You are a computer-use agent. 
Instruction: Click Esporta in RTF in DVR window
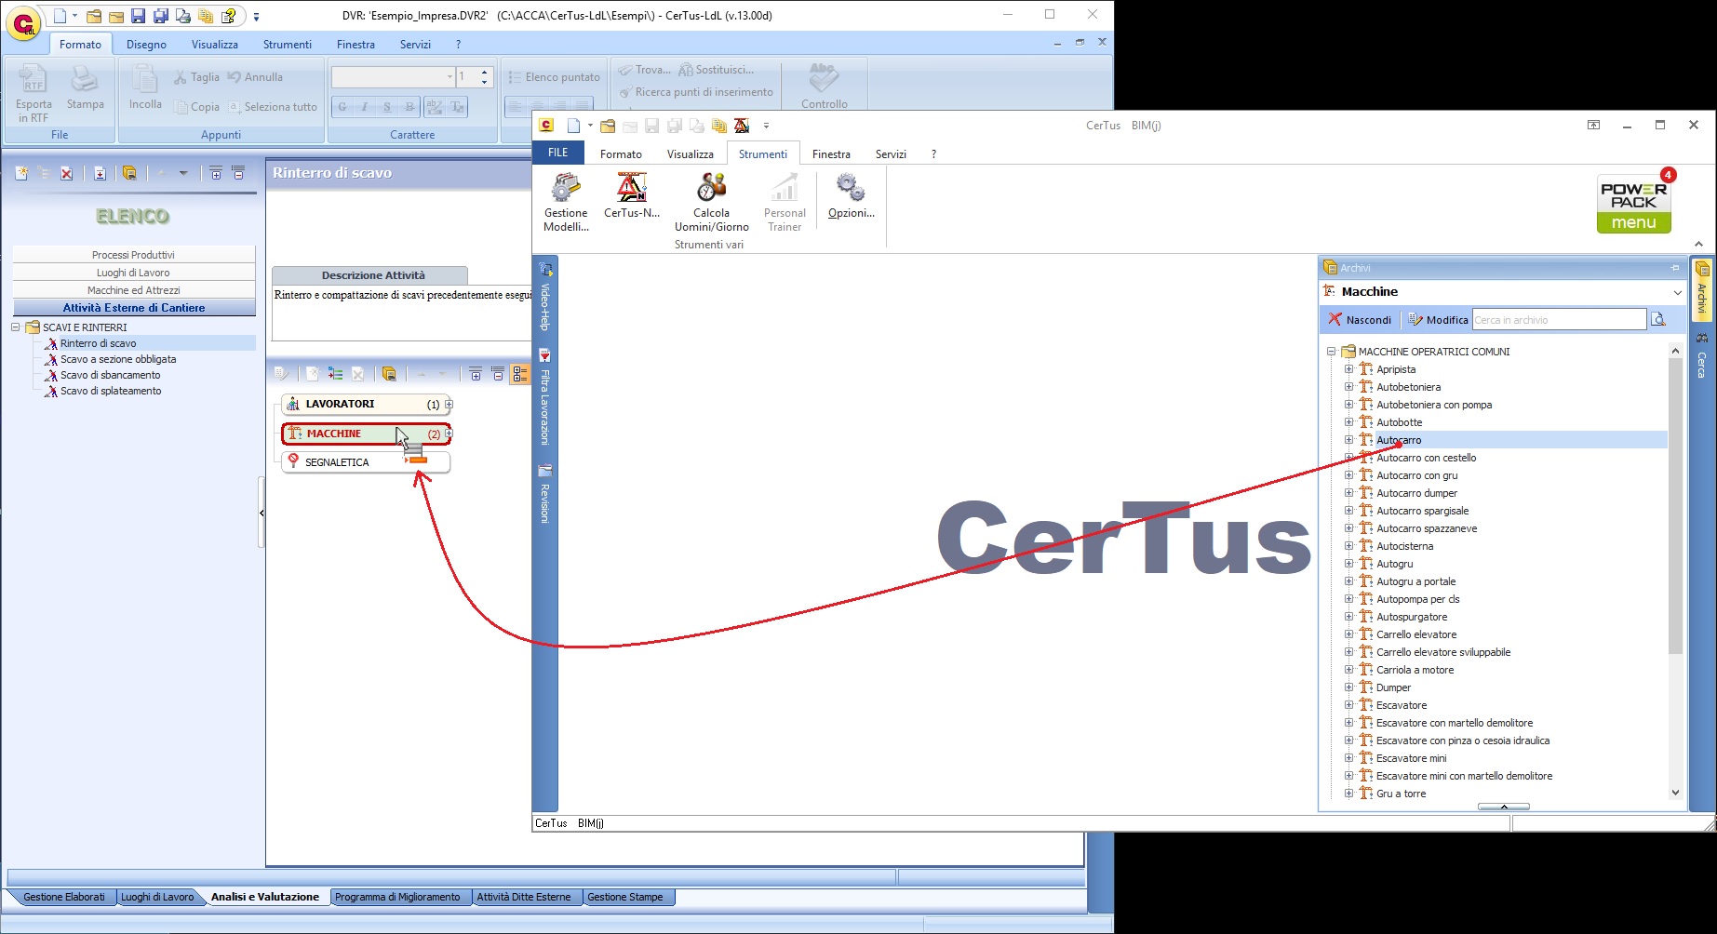coord(34,95)
